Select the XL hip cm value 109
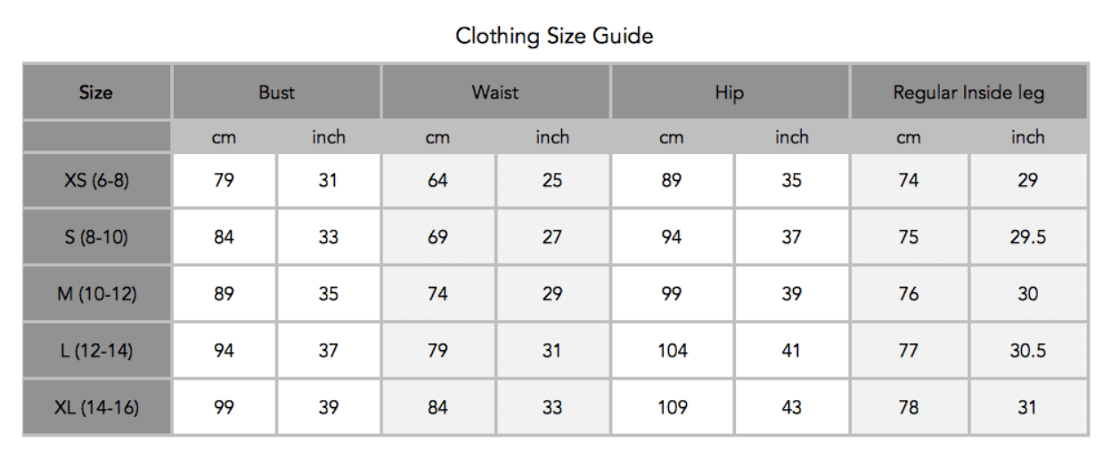 [x=672, y=408]
